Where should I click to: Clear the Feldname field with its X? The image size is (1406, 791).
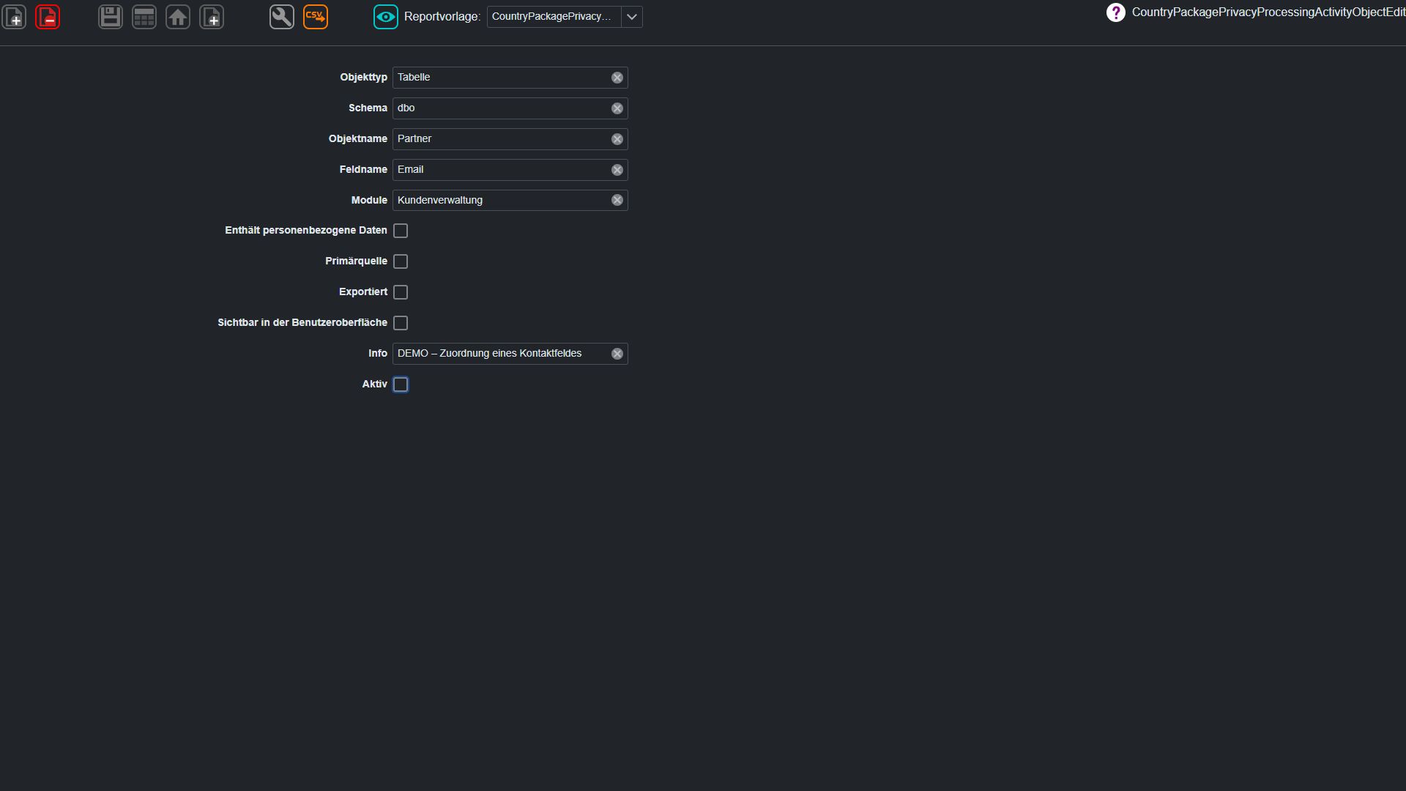click(617, 170)
